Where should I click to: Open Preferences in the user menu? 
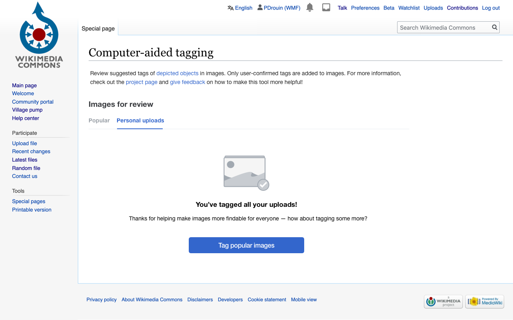[365, 8]
